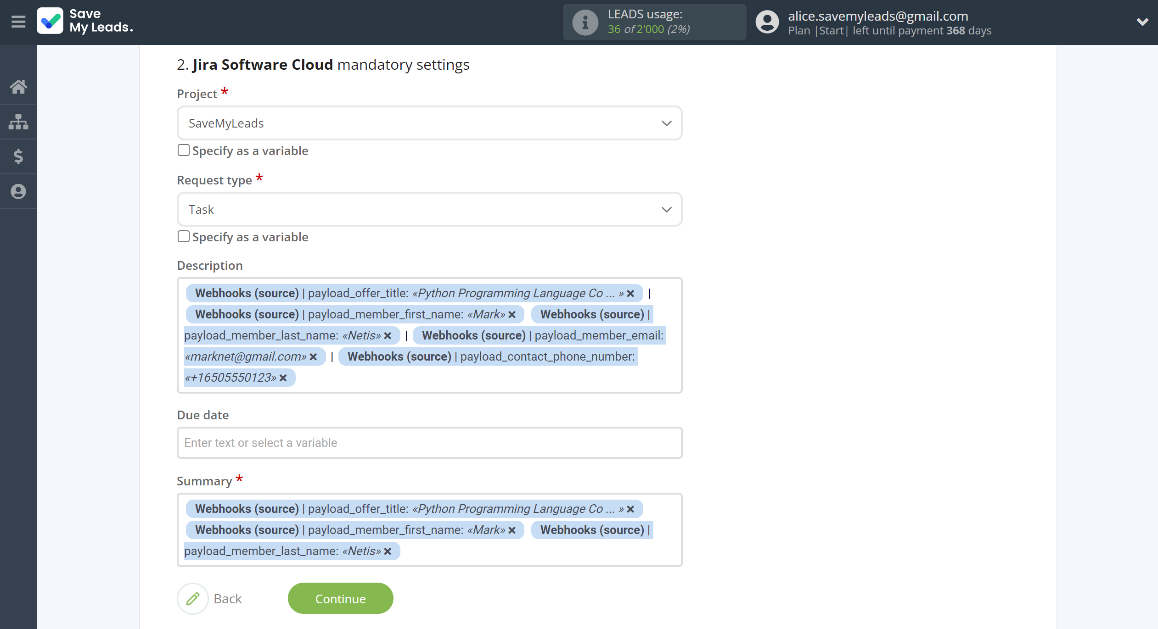Open the billing dollar icon
This screenshot has height=629, width=1158.
pos(18,156)
